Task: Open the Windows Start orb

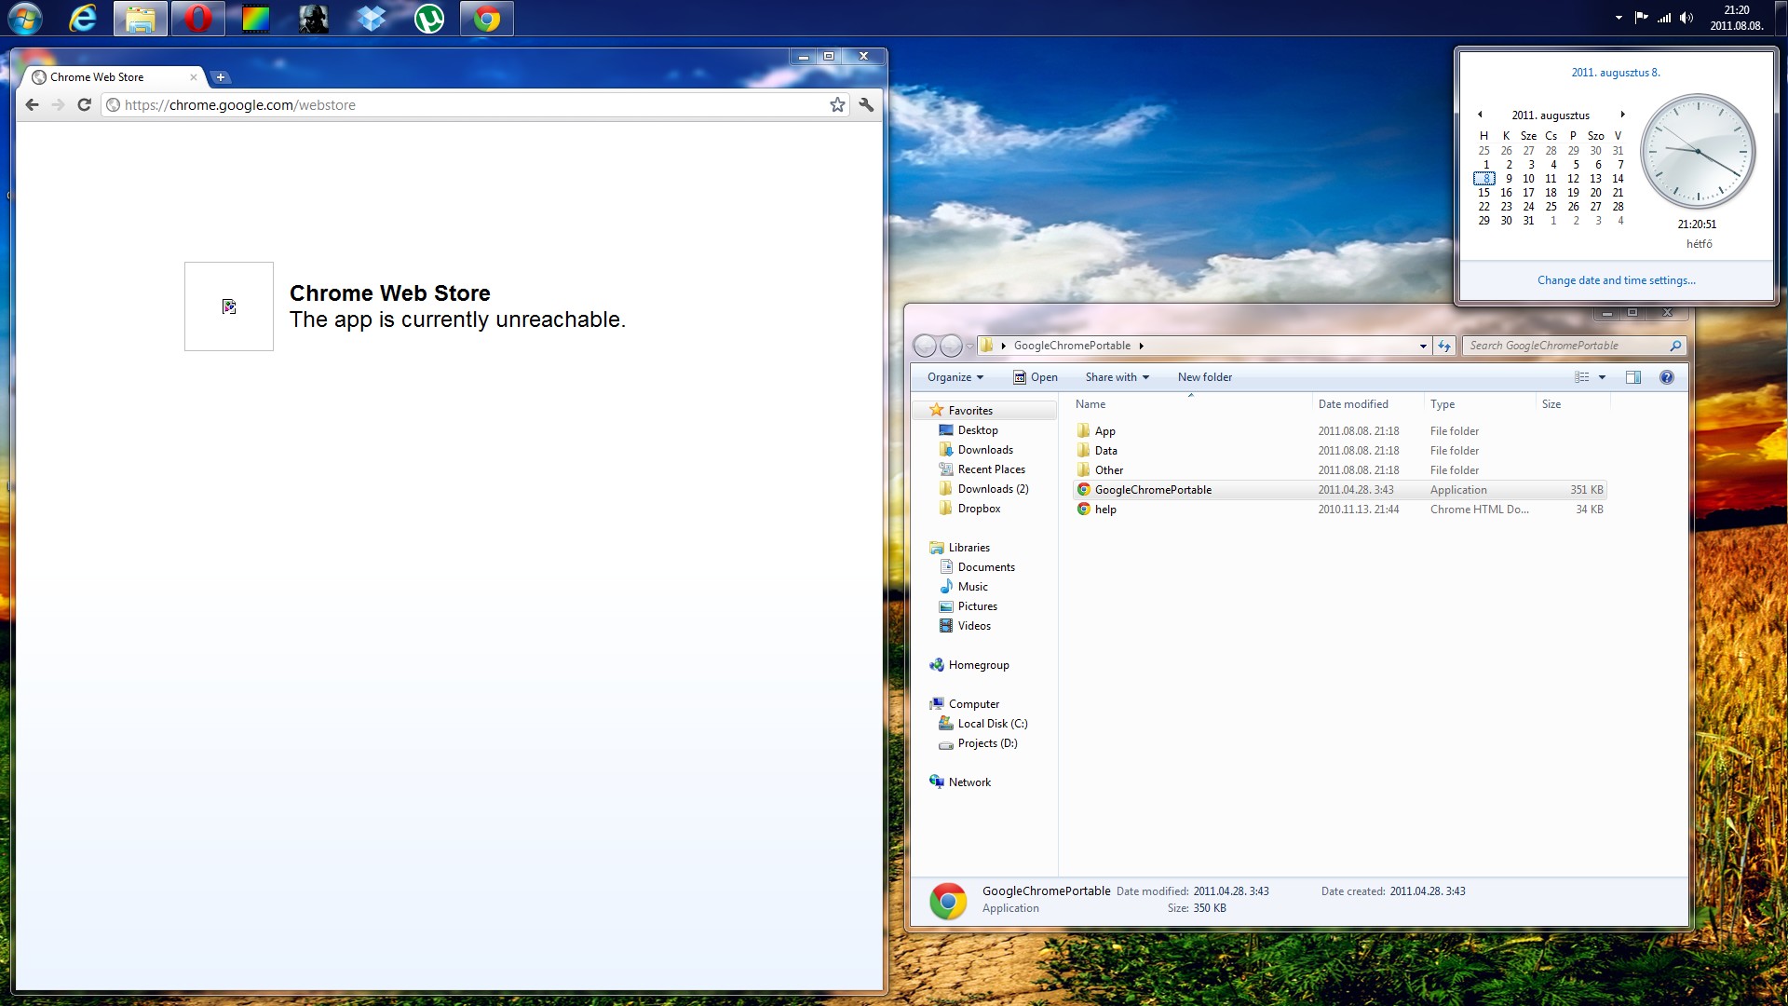Action: [25, 19]
